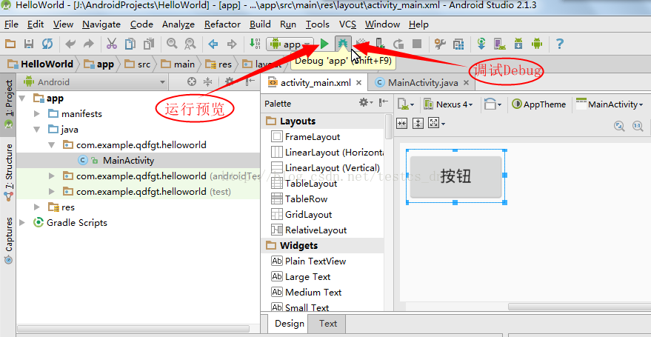651x337 pixels.
Task: Select the Design tab at bottom
Action: pyautogui.click(x=290, y=324)
